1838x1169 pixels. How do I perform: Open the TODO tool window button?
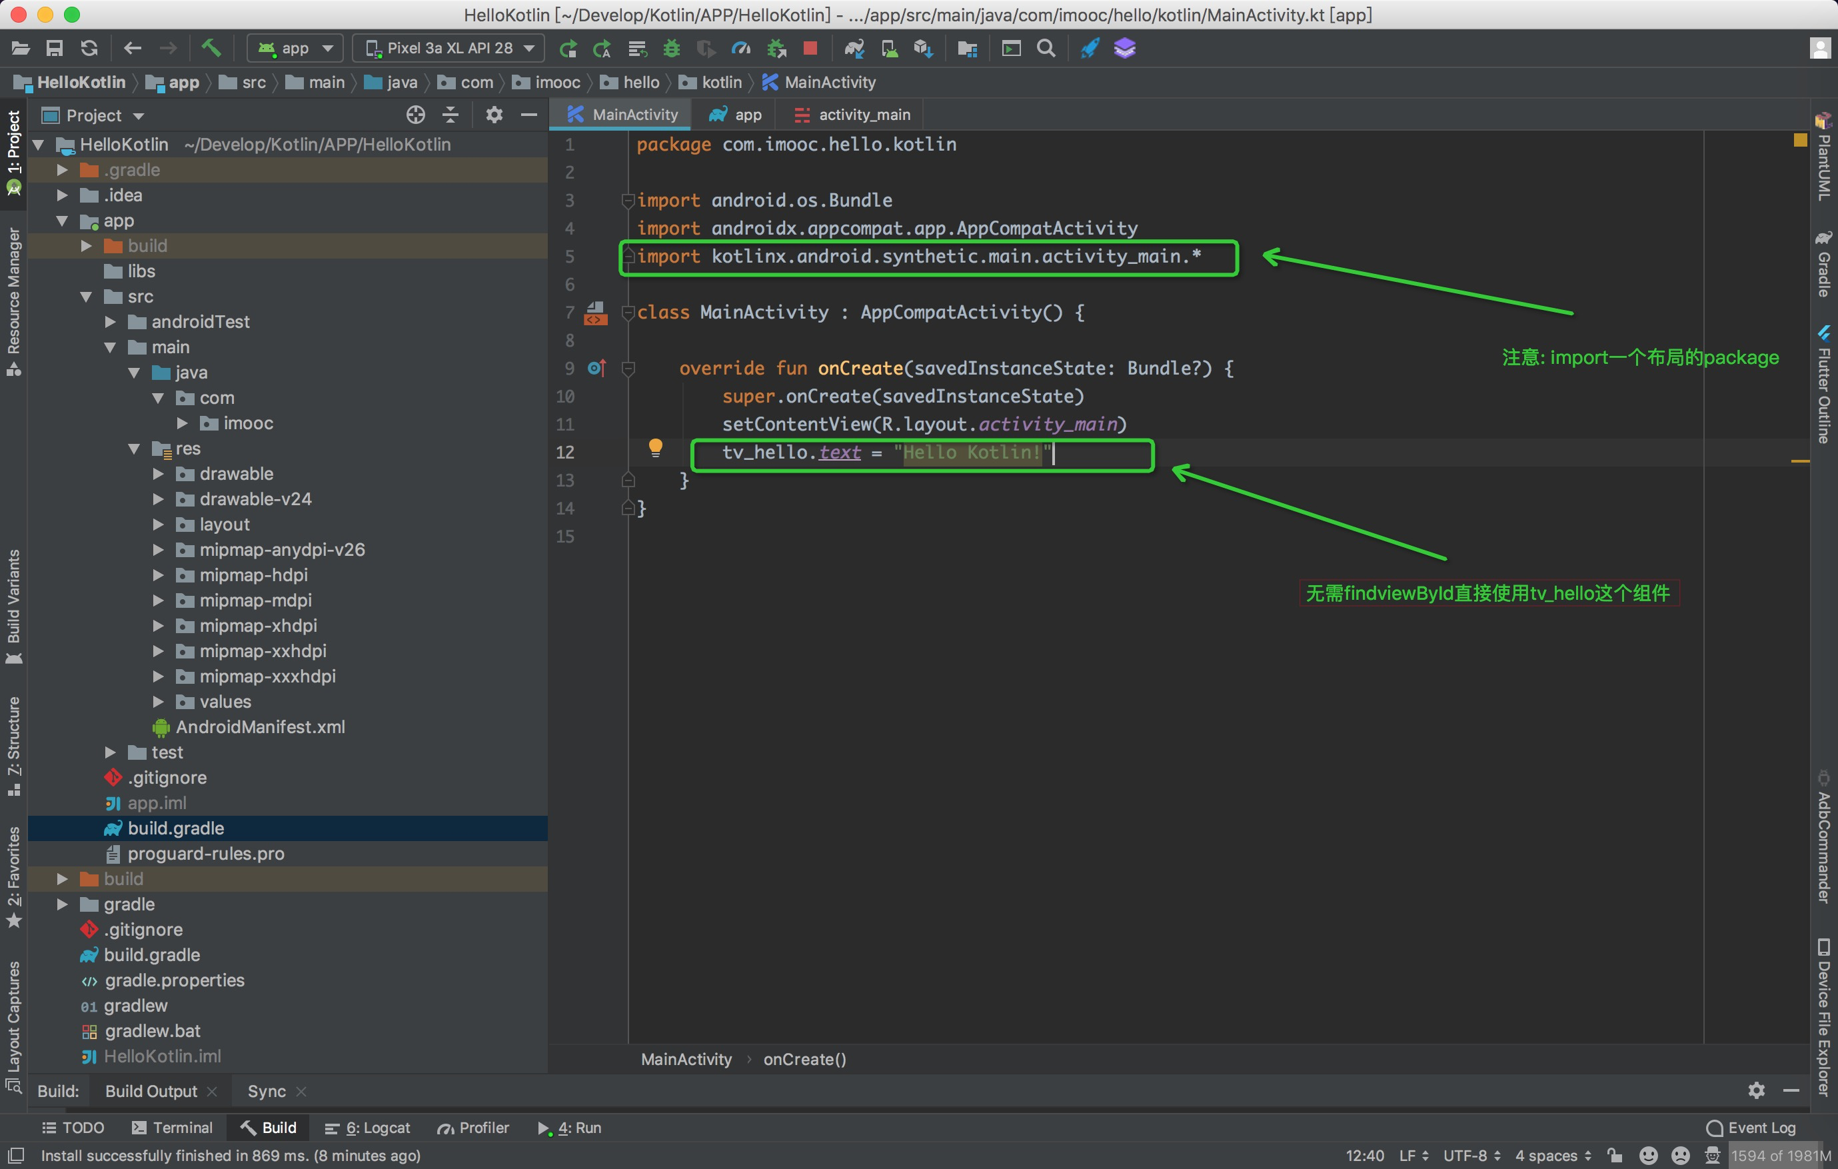tap(73, 1128)
